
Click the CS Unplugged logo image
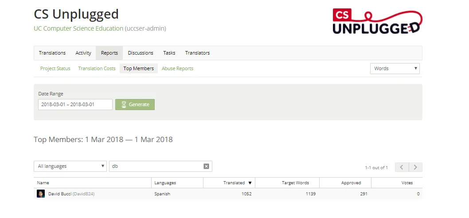(x=378, y=21)
